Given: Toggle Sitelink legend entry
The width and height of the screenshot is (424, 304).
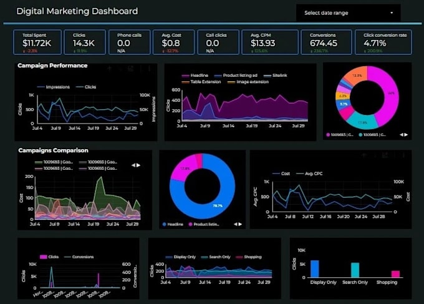Looking at the screenshot, I should 276,76.
